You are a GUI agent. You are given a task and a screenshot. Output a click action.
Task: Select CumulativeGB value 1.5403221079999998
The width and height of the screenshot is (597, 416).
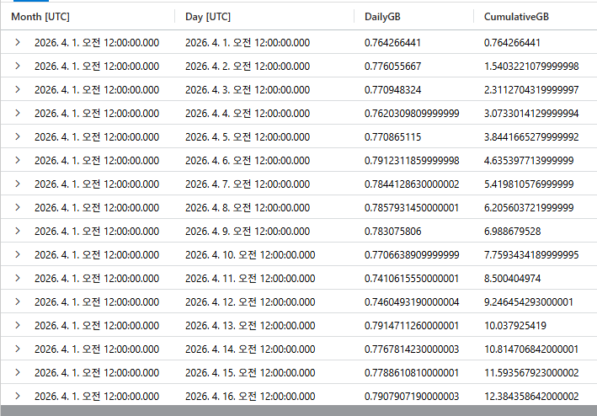coord(531,67)
